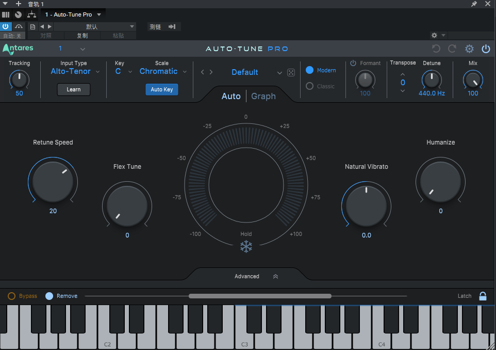This screenshot has height=350, width=496.
Task: Open the Auto-Tune settings gear icon
Action: (x=469, y=49)
